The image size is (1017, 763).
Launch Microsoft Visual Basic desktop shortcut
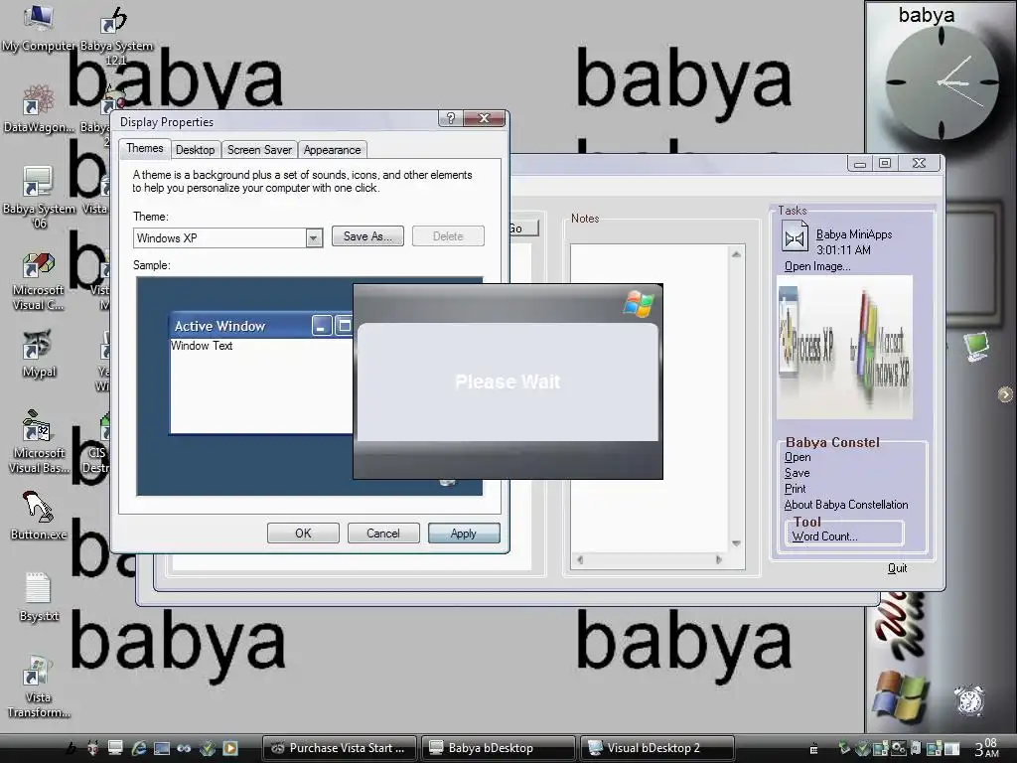pos(38,441)
